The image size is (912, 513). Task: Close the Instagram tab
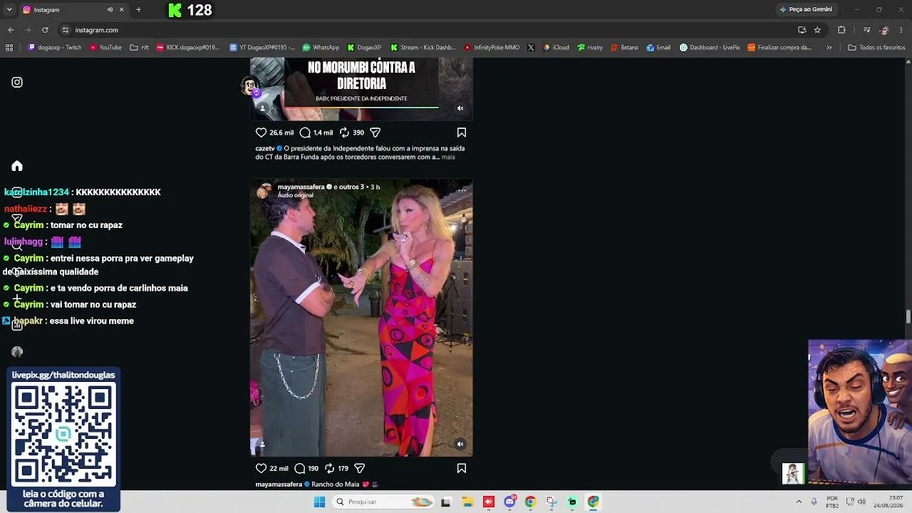tap(121, 10)
